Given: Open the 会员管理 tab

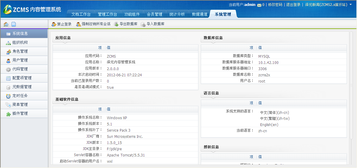Looking at the screenshot, I should click(x=154, y=14).
